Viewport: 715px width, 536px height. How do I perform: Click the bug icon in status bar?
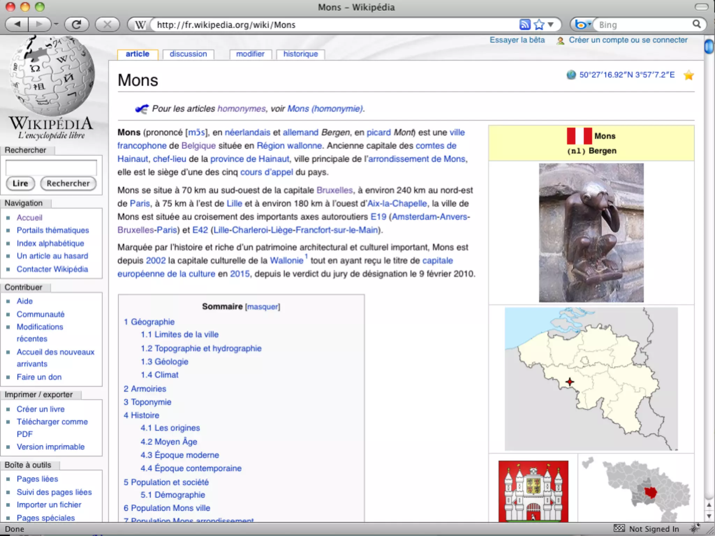coord(695,528)
